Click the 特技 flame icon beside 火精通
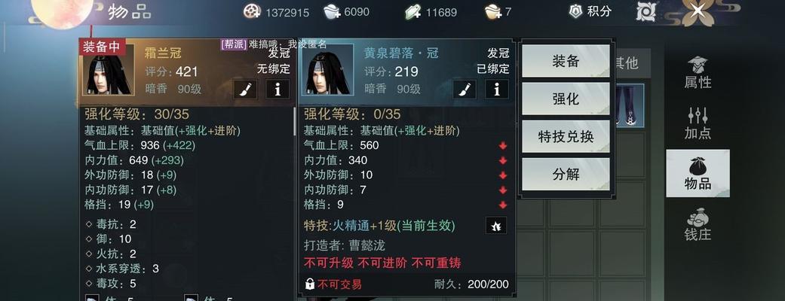 [x=496, y=226]
